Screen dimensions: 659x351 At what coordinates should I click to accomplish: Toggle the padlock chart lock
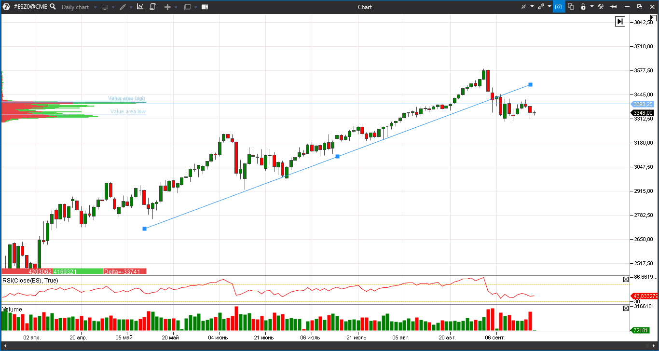pyautogui.click(x=583, y=7)
